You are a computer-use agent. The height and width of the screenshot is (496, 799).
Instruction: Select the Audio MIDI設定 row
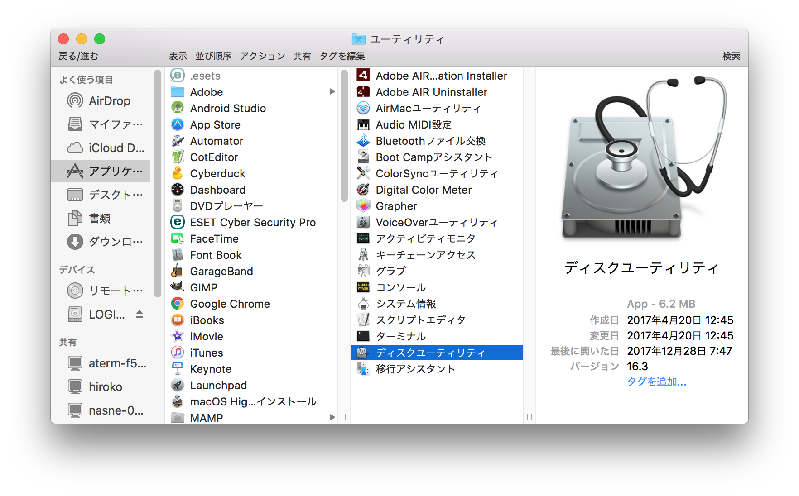(x=437, y=124)
